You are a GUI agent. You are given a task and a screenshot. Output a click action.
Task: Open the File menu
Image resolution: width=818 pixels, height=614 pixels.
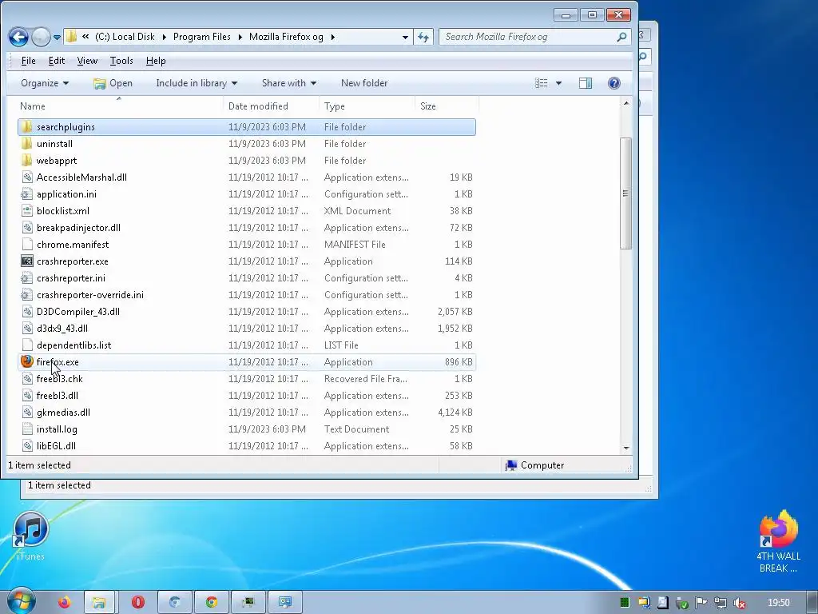click(x=28, y=61)
